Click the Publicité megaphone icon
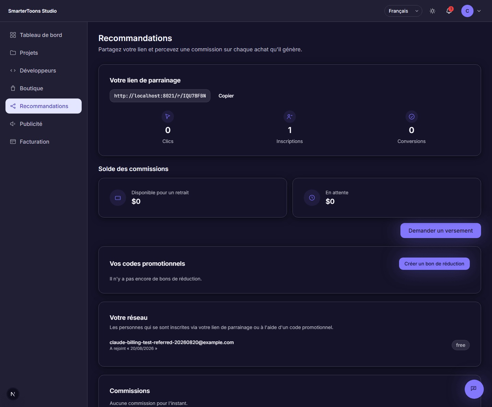 tap(13, 124)
